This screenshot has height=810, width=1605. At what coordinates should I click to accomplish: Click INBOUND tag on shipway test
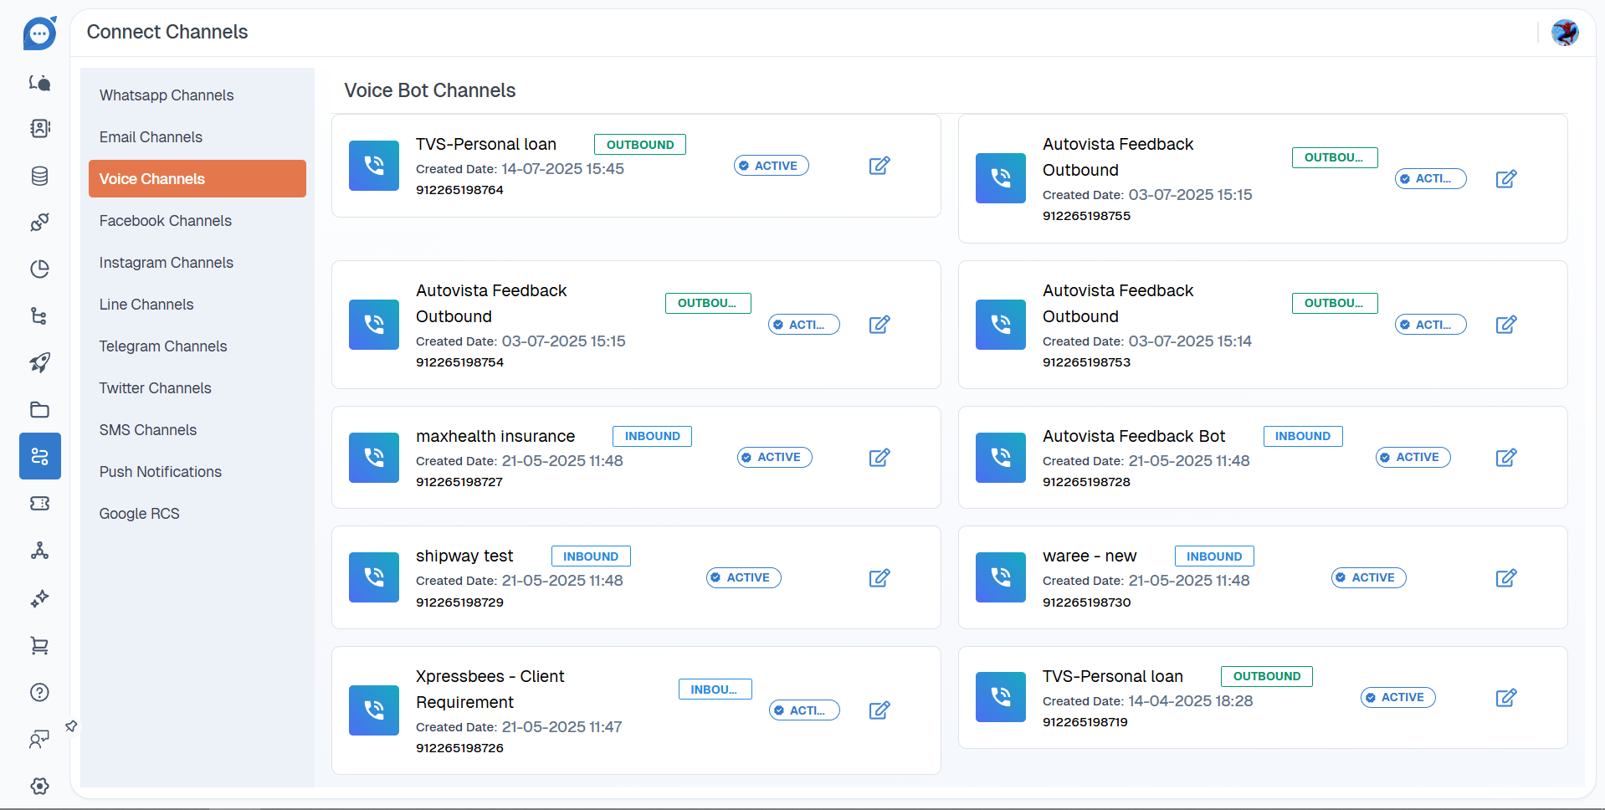click(590, 556)
